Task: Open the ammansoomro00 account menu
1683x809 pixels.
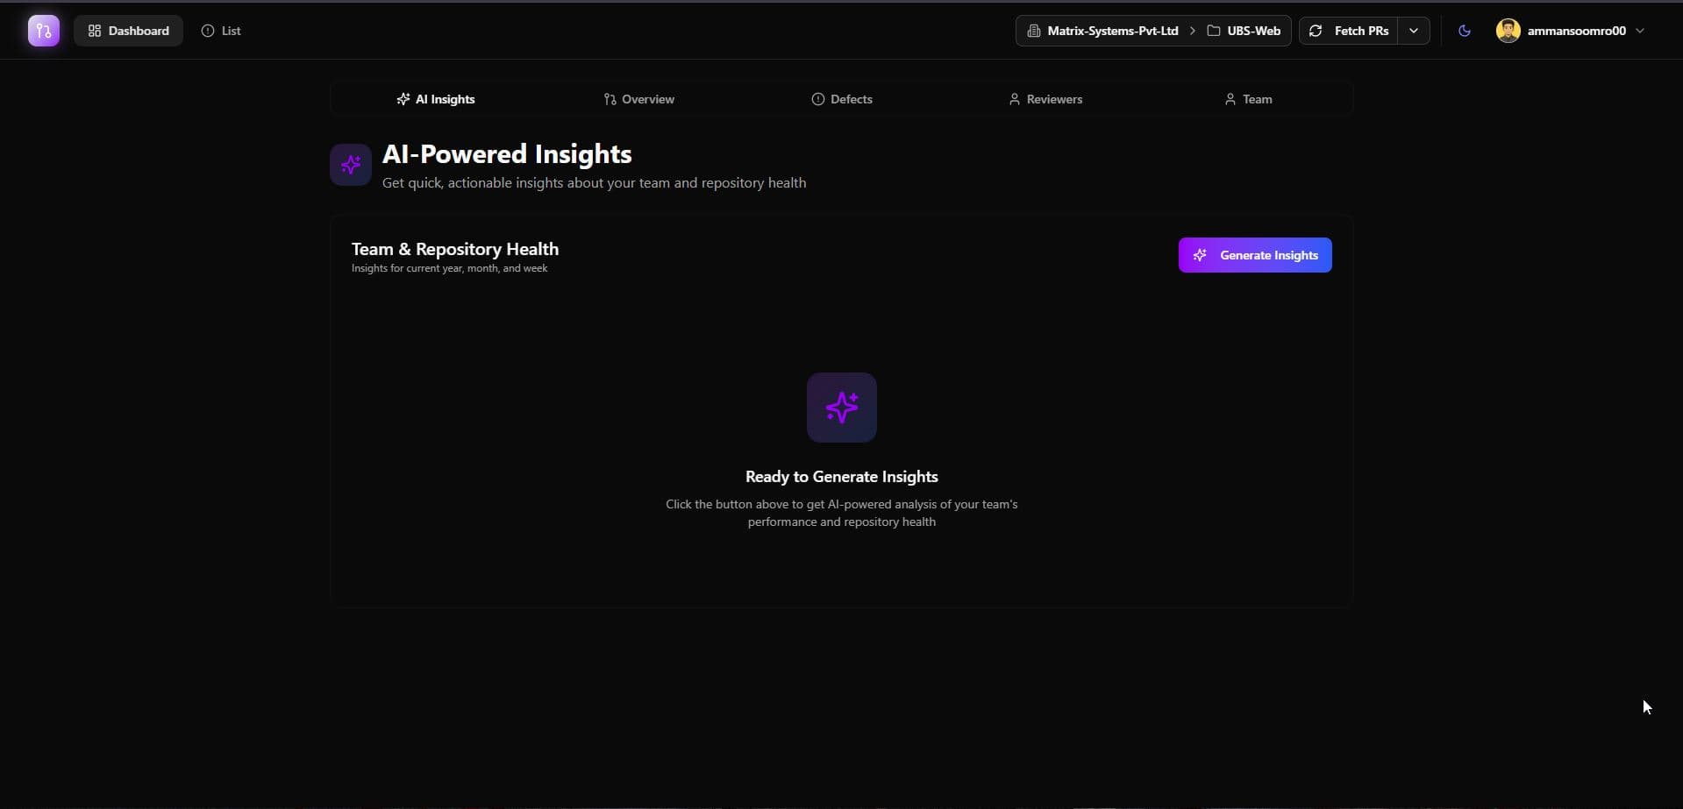Action: coord(1570,31)
